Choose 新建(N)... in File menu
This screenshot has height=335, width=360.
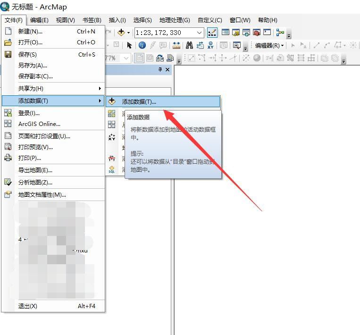(53, 31)
